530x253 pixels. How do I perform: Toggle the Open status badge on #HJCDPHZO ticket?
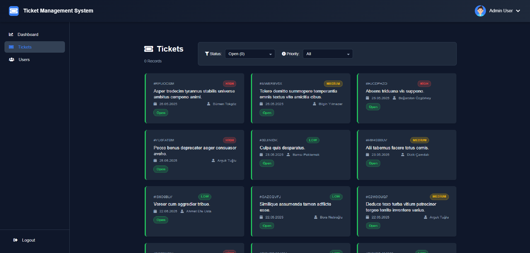pos(373,107)
